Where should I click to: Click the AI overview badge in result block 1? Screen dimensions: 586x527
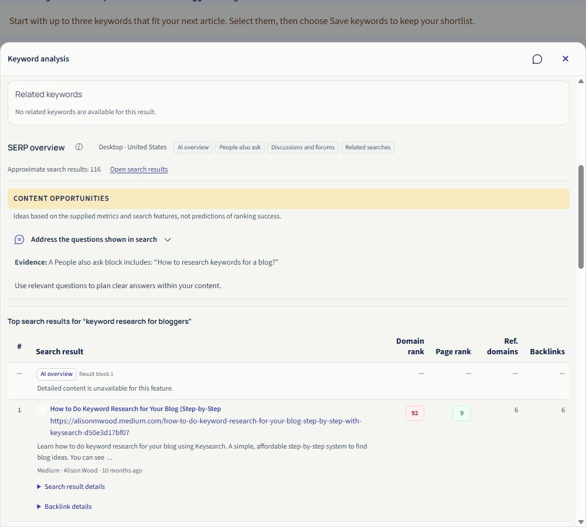56,374
